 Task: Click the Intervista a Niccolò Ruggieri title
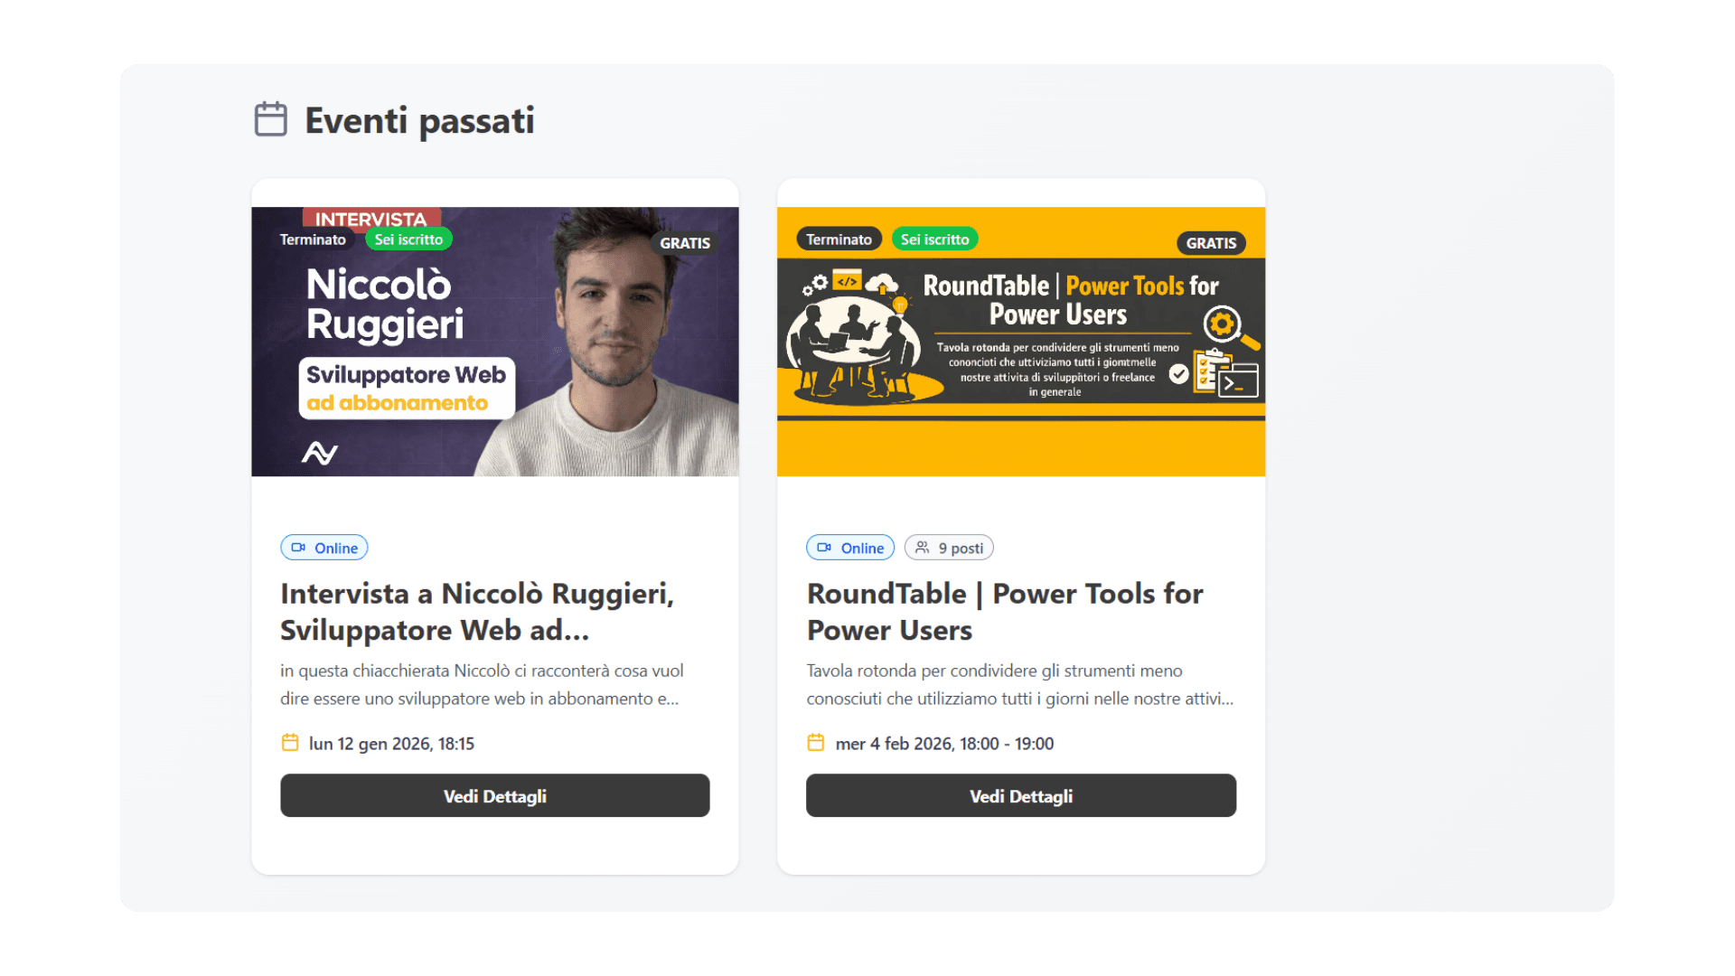pos(477,612)
